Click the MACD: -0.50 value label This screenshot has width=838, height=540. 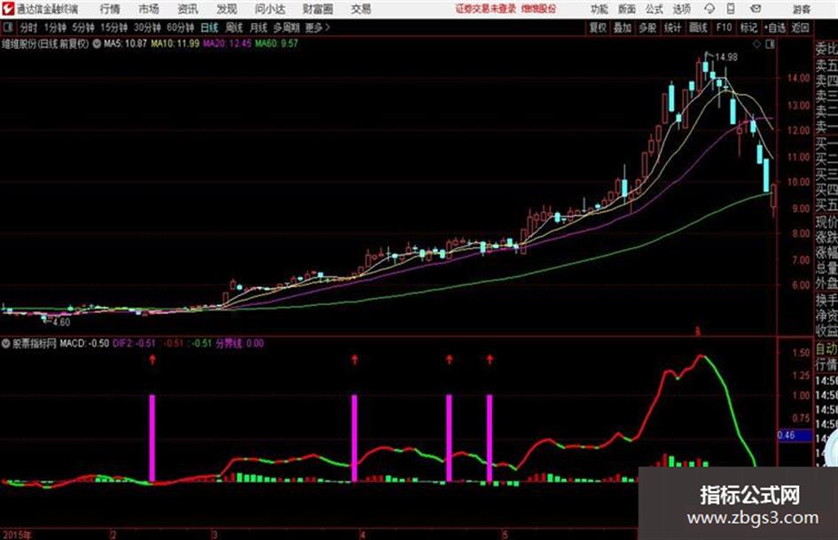pyautogui.click(x=84, y=343)
